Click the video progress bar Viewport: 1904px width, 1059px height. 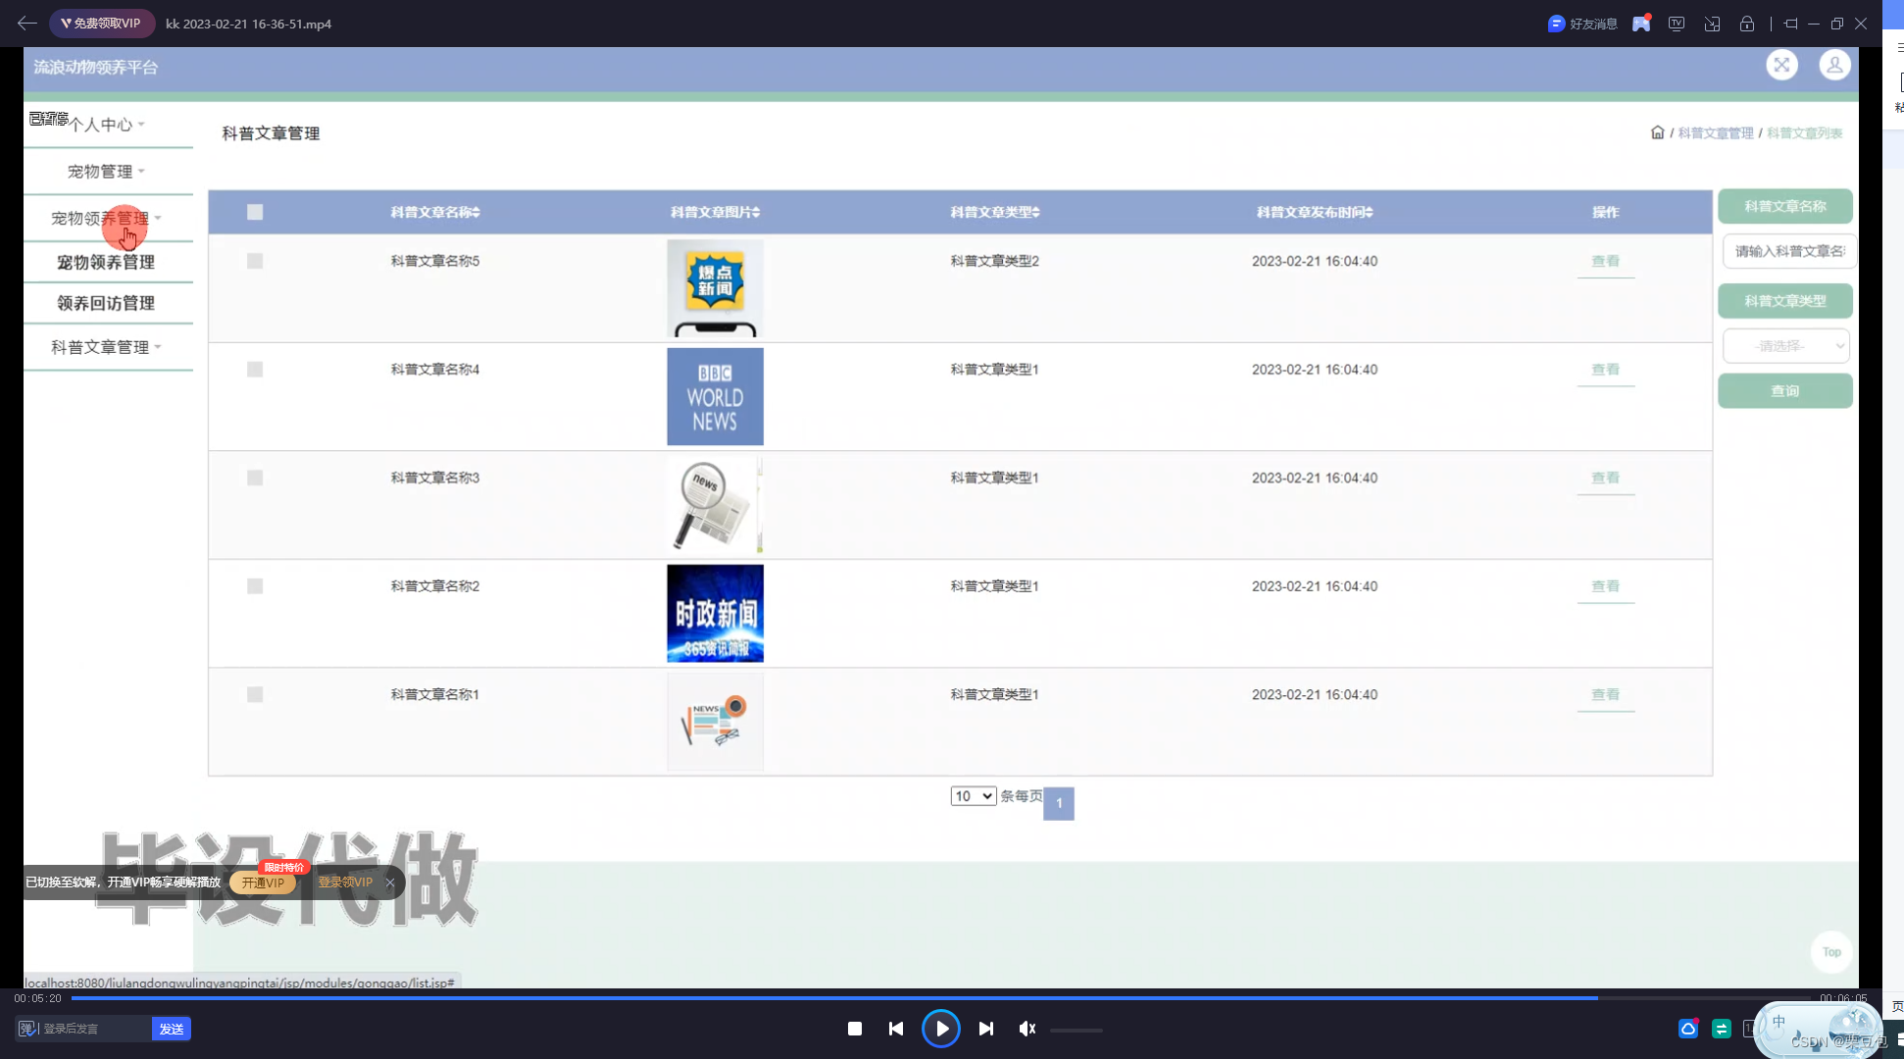click(941, 998)
